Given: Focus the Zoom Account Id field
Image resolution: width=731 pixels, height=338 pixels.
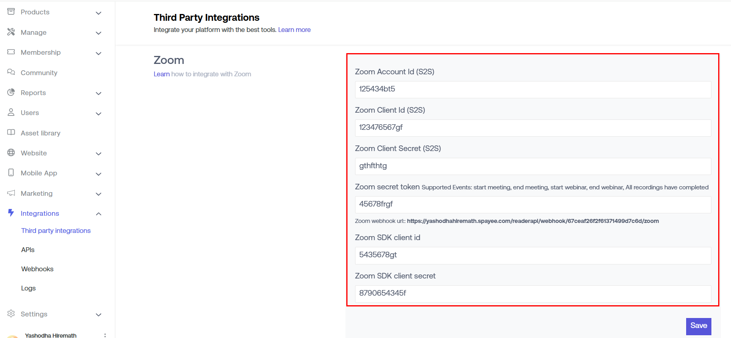Looking at the screenshot, I should pos(533,89).
